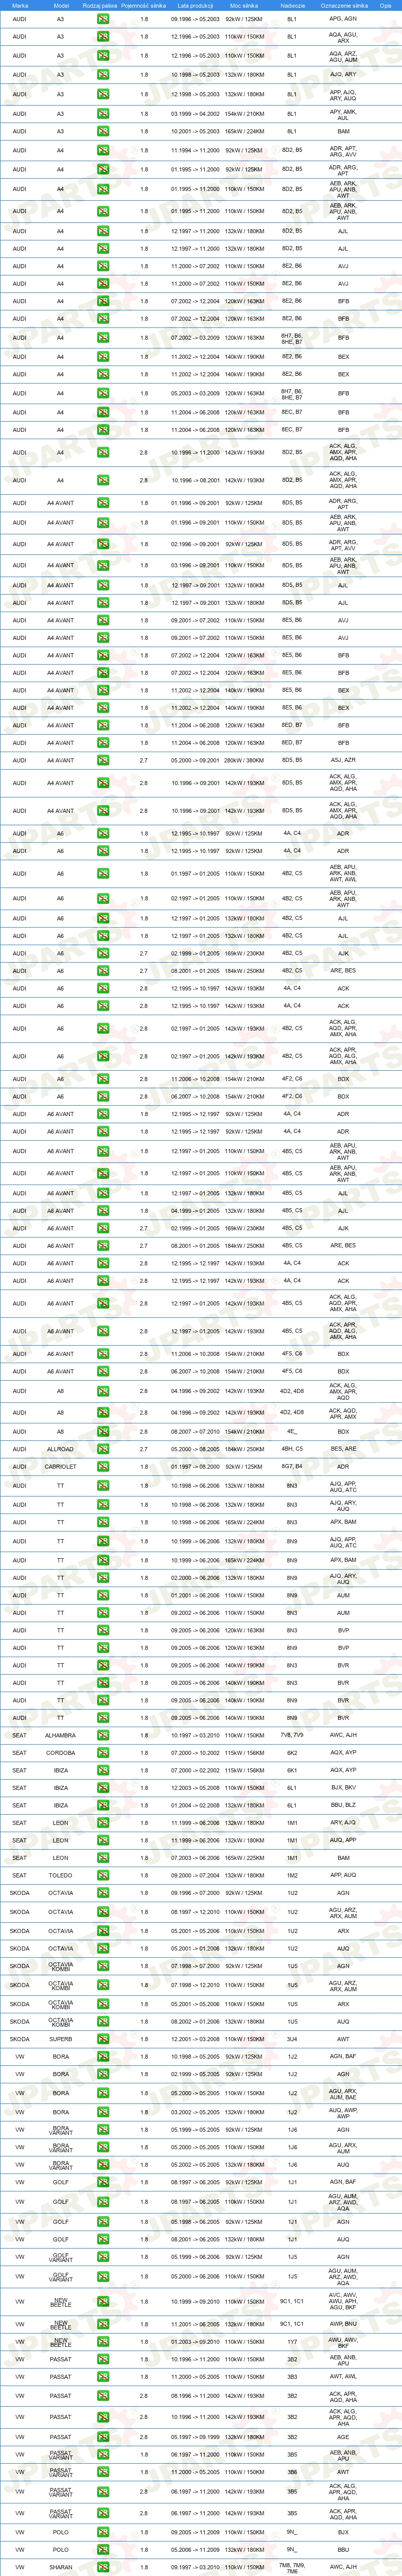Image resolution: width=402 pixels, height=2576 pixels.
Task: Select the SHARAN model cell
Action: point(60,2566)
